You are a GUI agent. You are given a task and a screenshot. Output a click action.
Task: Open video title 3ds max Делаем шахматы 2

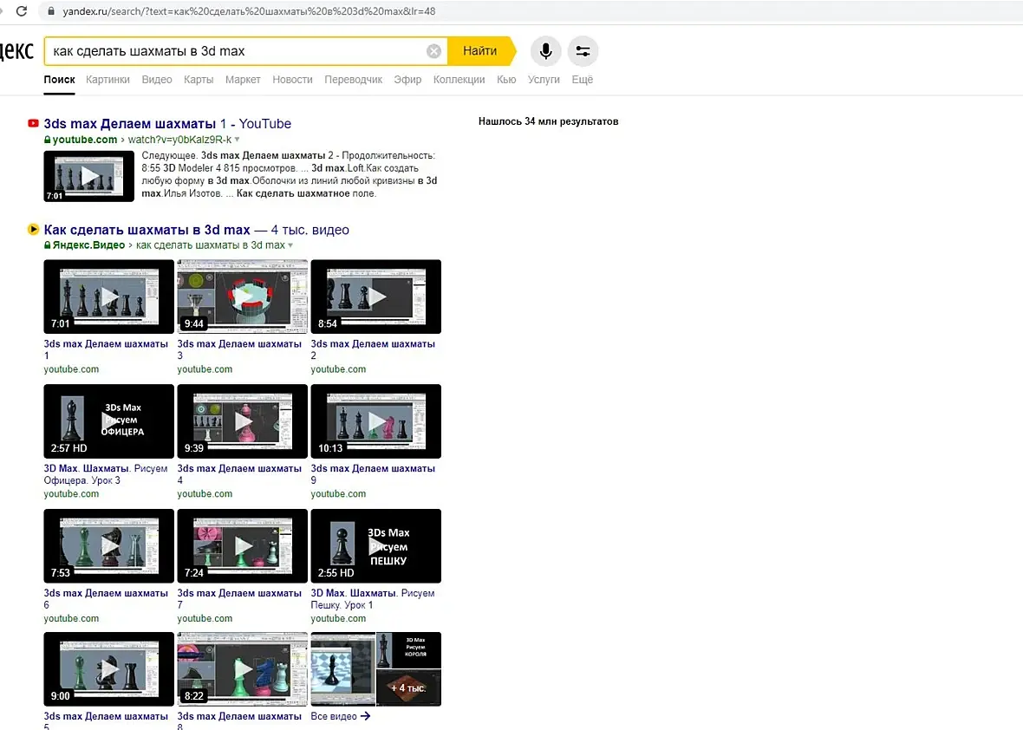click(x=373, y=349)
